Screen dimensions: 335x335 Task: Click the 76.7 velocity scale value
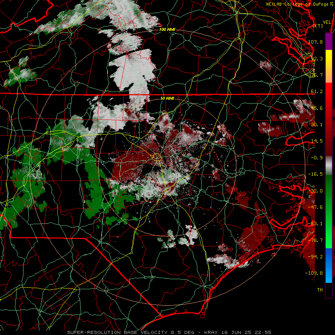(317, 75)
